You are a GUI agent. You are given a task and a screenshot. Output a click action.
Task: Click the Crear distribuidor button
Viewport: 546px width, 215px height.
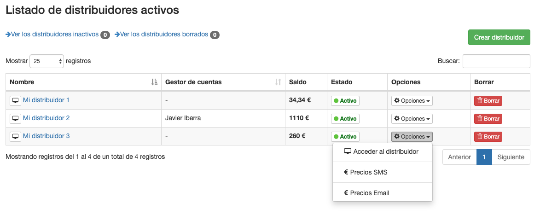[x=499, y=37]
